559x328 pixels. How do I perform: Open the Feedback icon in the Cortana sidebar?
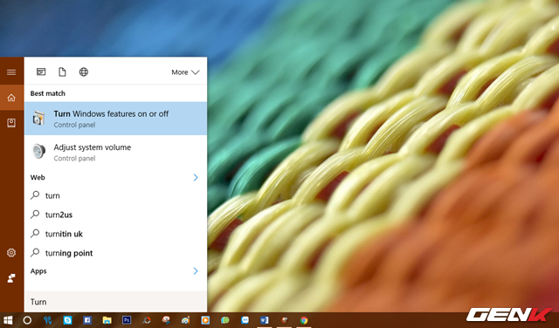pos(11,278)
